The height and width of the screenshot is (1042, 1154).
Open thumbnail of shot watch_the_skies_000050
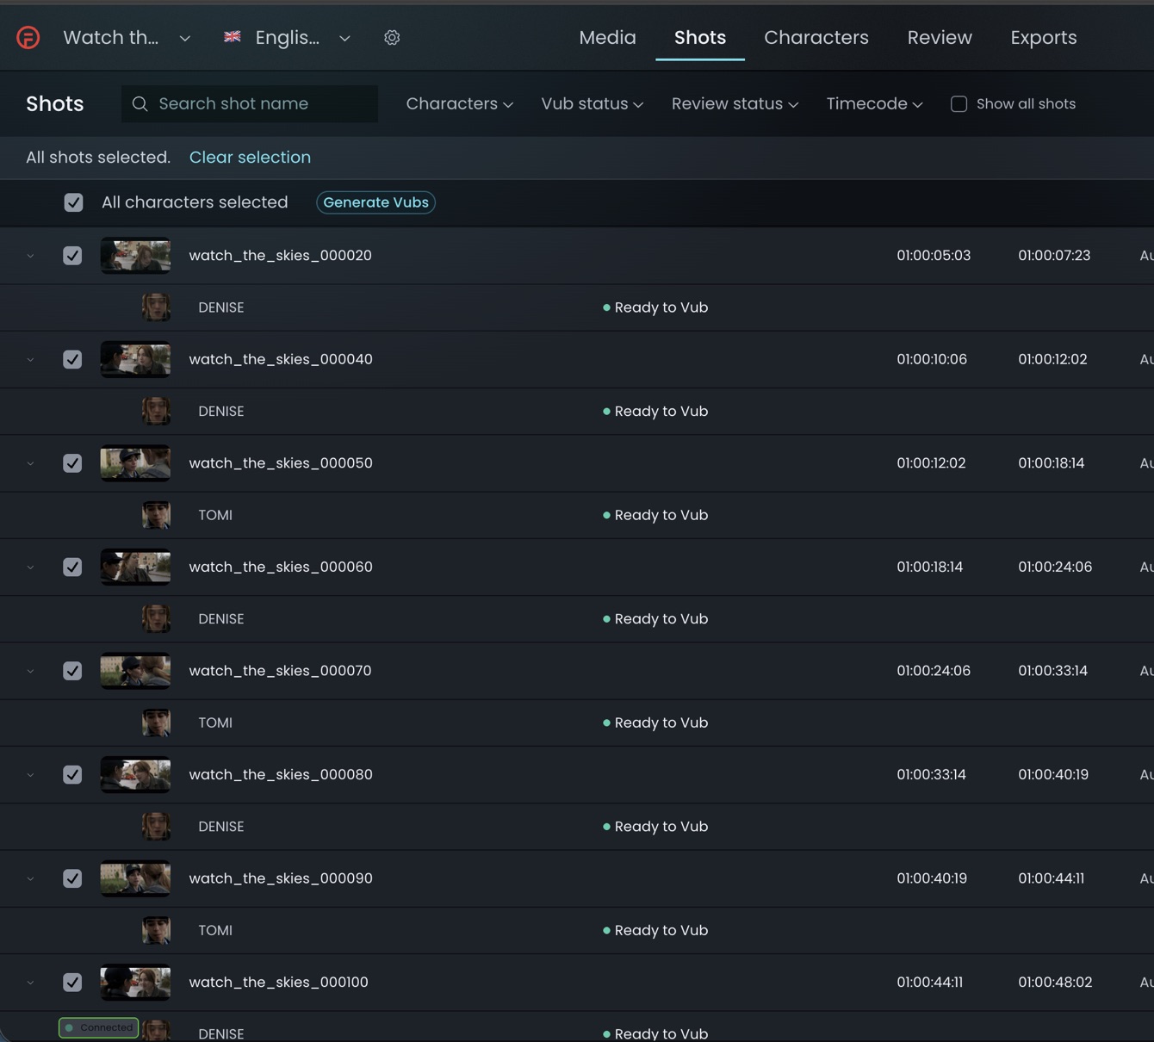[135, 463]
